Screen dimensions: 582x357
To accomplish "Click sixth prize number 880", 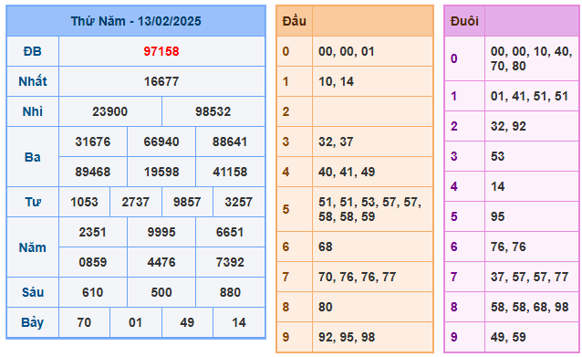I will [230, 292].
